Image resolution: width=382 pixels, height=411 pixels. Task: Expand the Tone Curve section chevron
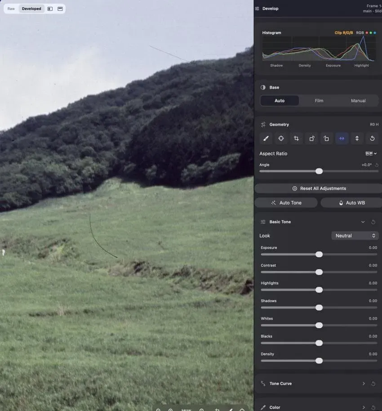(364, 384)
